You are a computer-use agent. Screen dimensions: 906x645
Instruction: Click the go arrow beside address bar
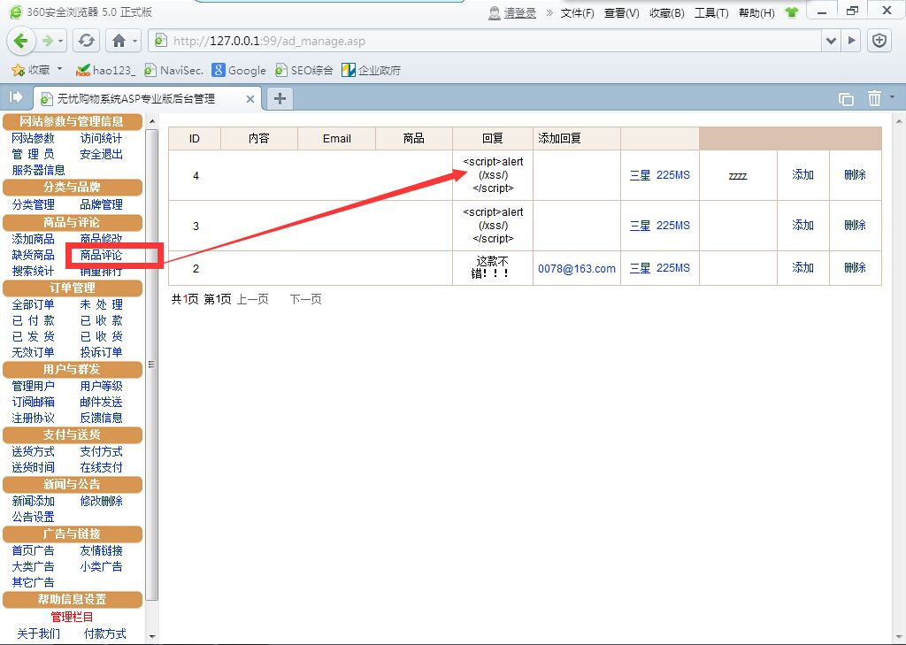pos(851,41)
